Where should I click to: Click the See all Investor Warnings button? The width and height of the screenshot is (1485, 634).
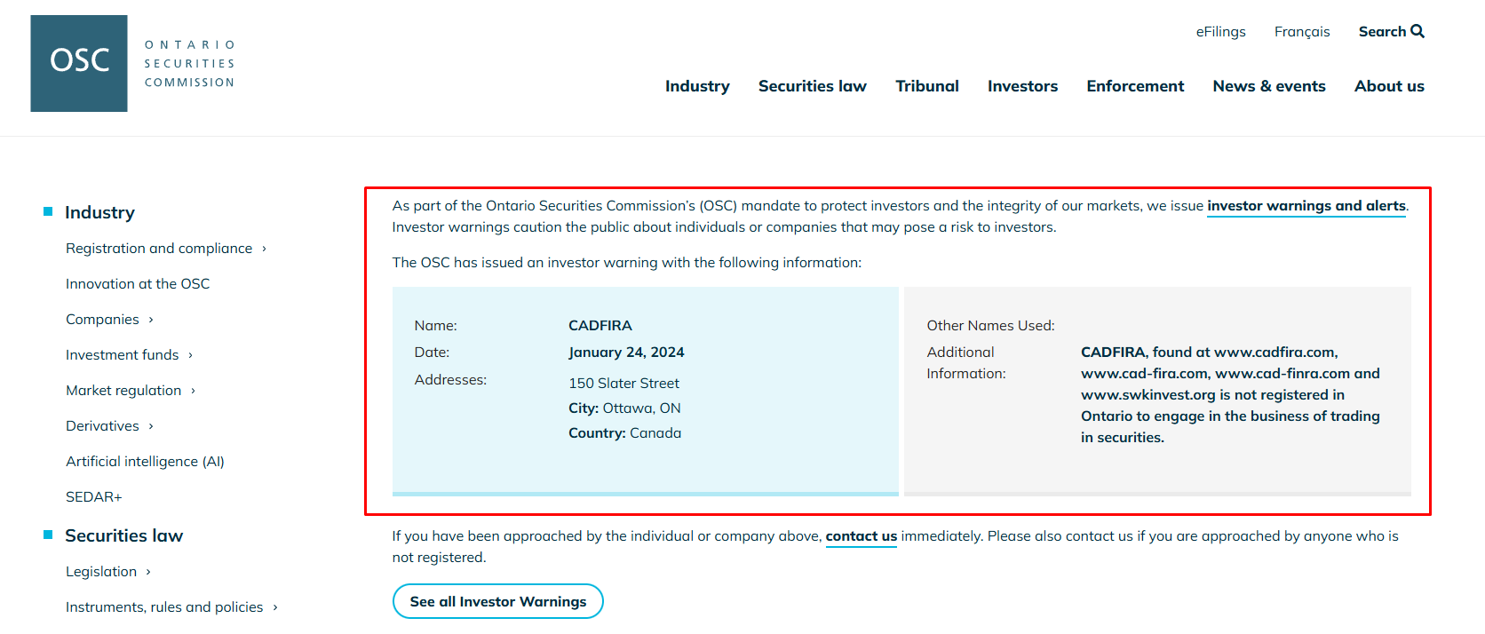point(497,601)
